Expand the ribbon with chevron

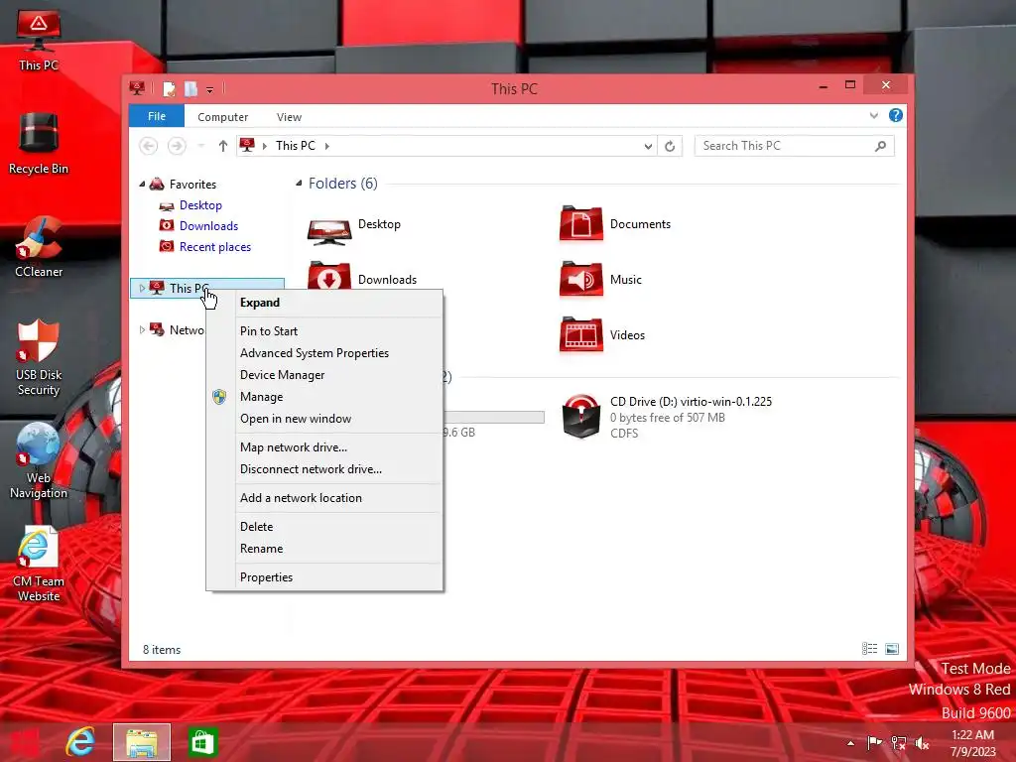point(873,116)
